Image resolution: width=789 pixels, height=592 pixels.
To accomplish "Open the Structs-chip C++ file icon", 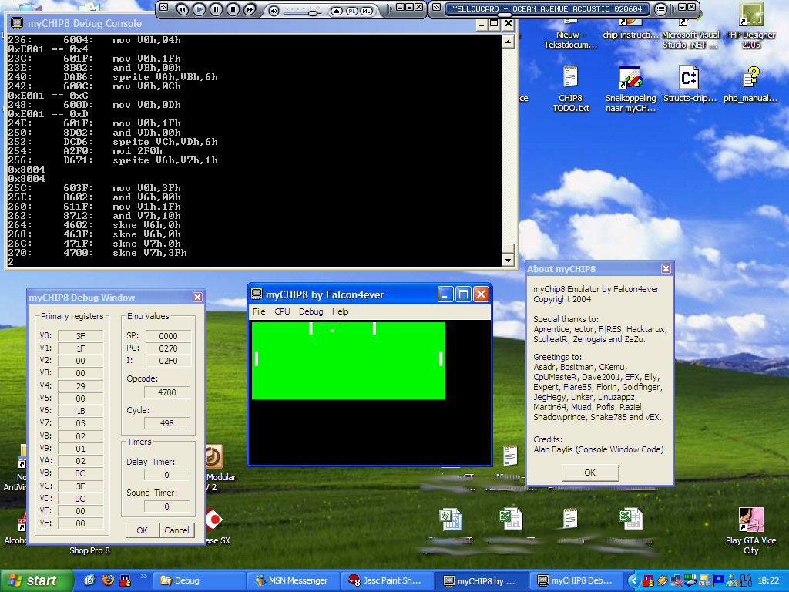I will (x=689, y=85).
